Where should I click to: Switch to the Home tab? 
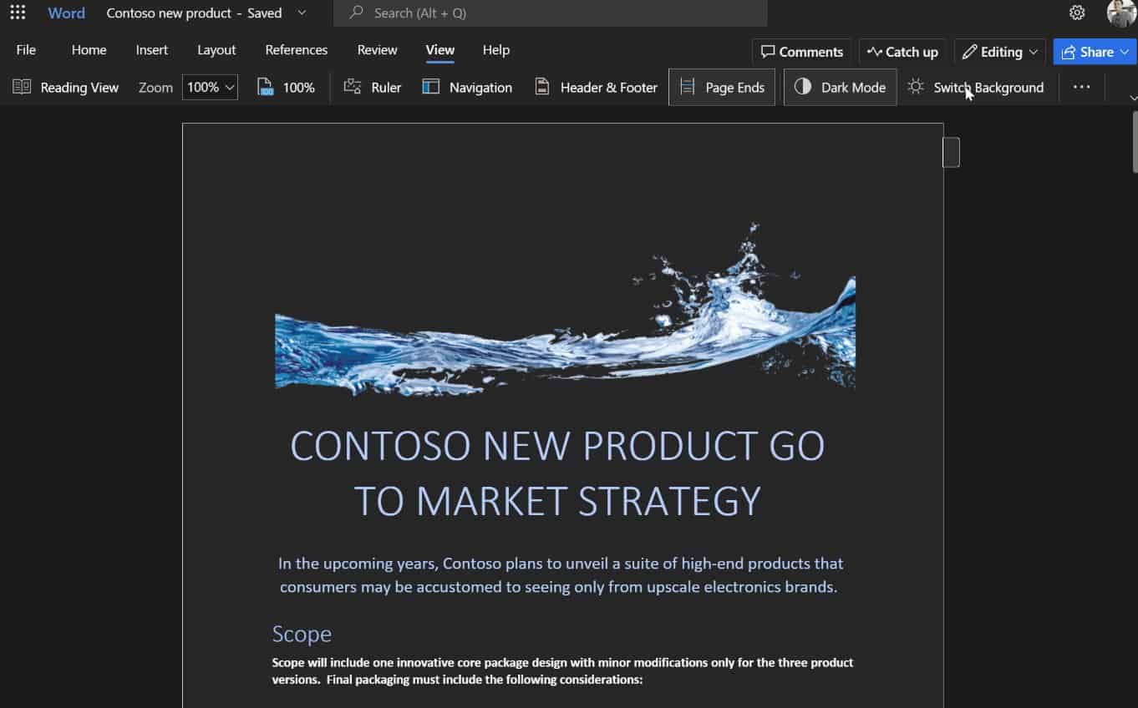click(89, 50)
